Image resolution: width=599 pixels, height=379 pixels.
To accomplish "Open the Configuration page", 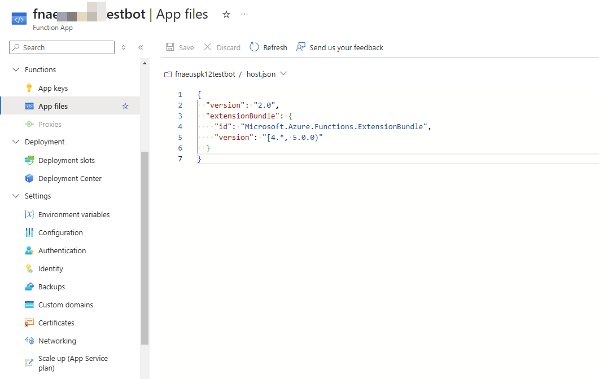I will (60, 232).
